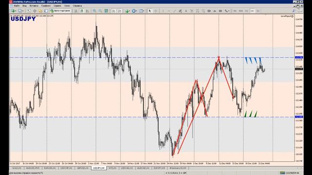The width and height of the screenshot is (312, 175).
Task: Select the USDJPY,H4 chart tab
Action: pyautogui.click(x=98, y=168)
